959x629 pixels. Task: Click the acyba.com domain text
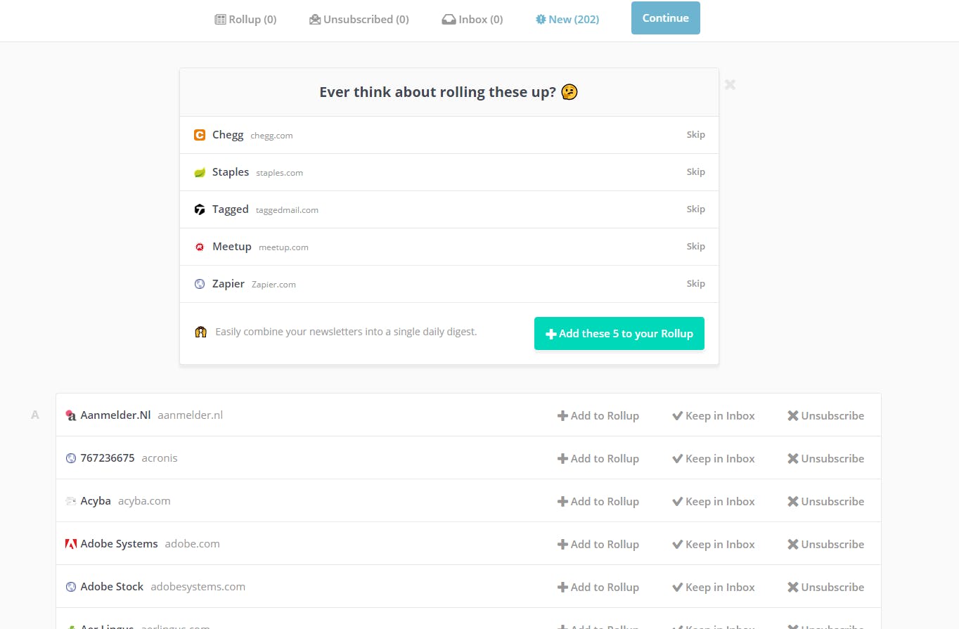coord(144,501)
